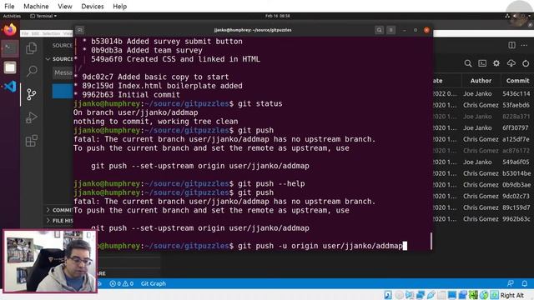Viewport: 534px width, 300px height.
Task: Select commit 0b9db3ae row
Action: (x=483, y=185)
